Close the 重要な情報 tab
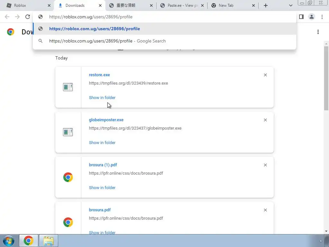Image resolution: width=329 pixels, height=247 pixels. (x=151, y=5)
